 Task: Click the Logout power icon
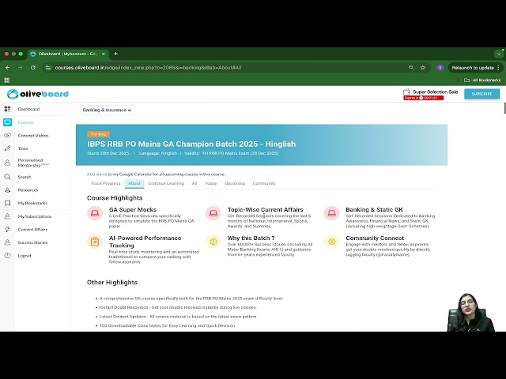[x=7, y=256]
